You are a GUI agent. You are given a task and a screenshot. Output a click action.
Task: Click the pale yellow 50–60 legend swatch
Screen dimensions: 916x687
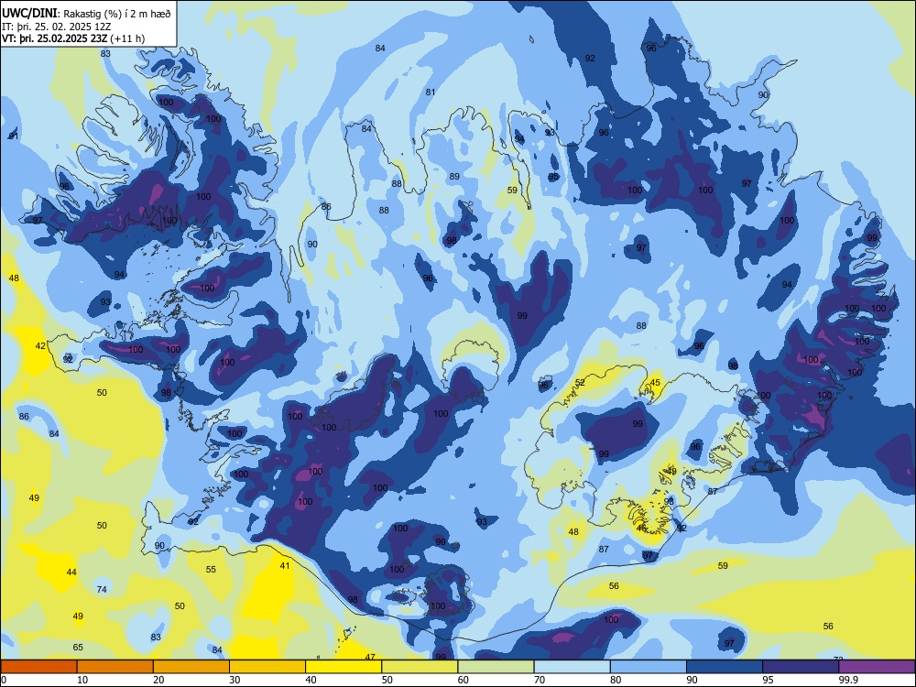coord(420,667)
